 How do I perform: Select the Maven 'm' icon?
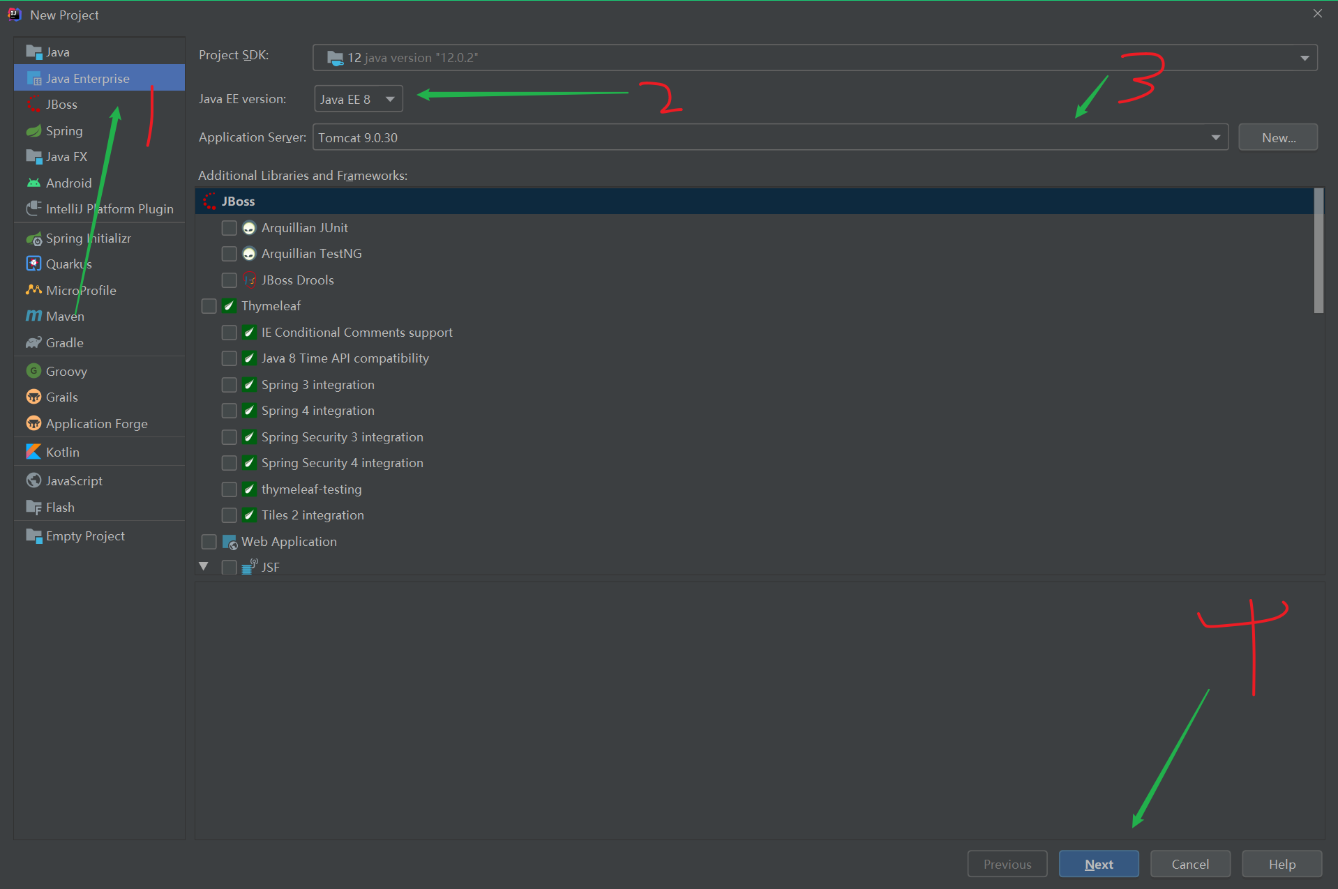[33, 317]
